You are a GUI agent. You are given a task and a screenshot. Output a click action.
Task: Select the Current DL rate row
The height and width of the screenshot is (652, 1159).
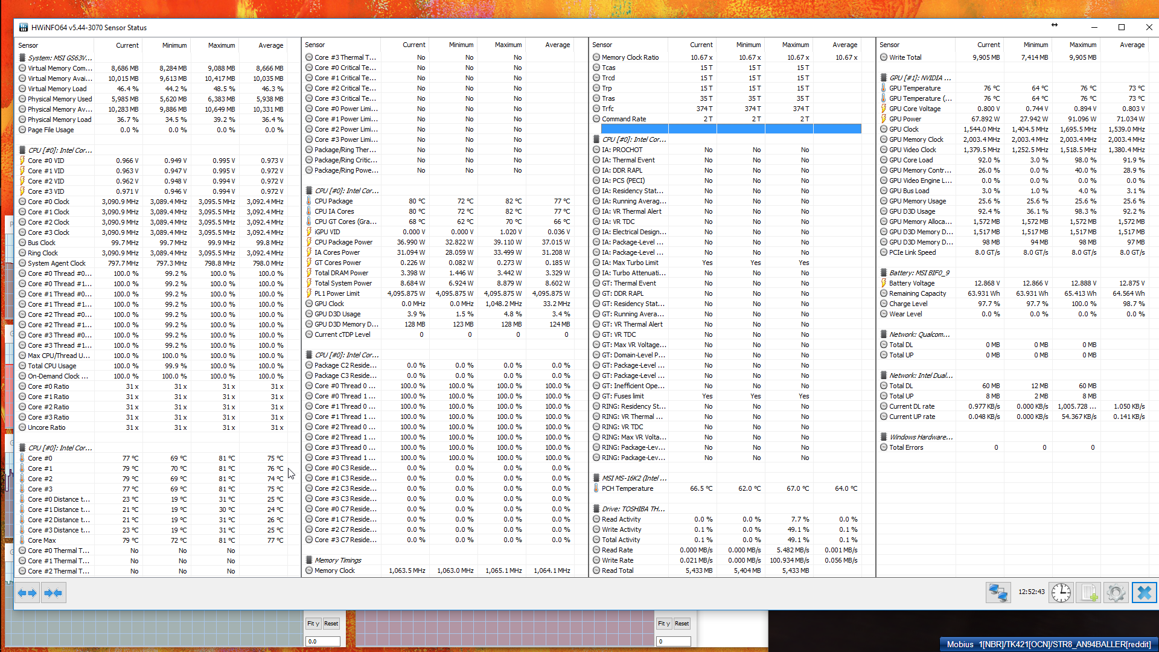(x=1014, y=406)
